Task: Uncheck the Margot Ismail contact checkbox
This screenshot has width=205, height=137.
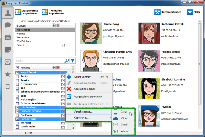Action: (x=17, y=73)
